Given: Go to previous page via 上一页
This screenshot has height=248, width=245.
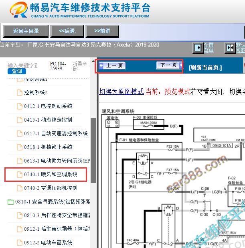Looking at the screenshot, I should [112, 65].
